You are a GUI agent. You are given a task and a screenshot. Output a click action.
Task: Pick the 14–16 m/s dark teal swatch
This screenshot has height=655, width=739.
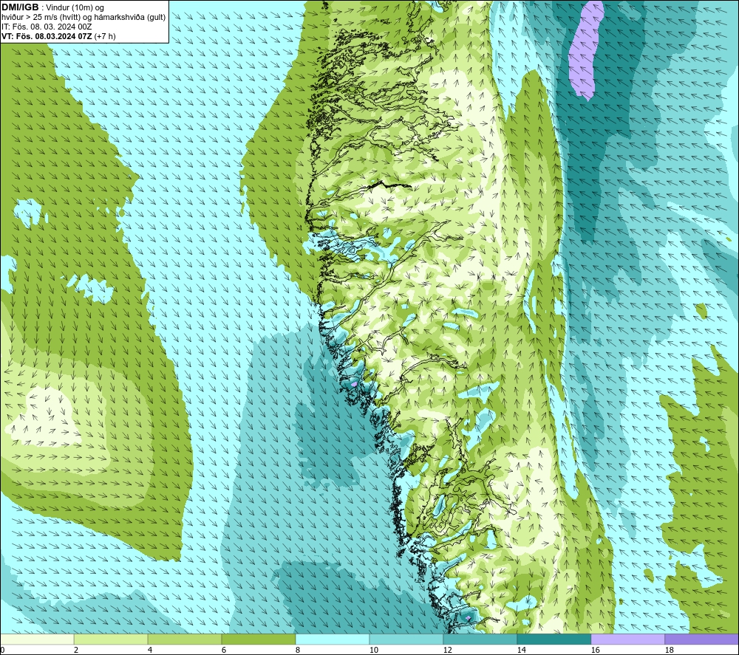click(554, 639)
